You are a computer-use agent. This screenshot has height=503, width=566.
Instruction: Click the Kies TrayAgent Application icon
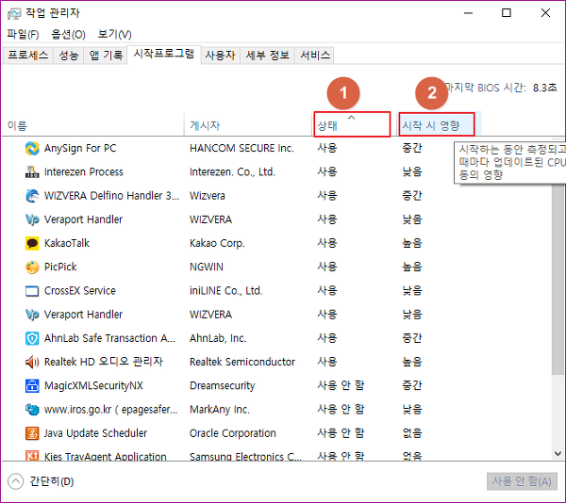(x=32, y=456)
